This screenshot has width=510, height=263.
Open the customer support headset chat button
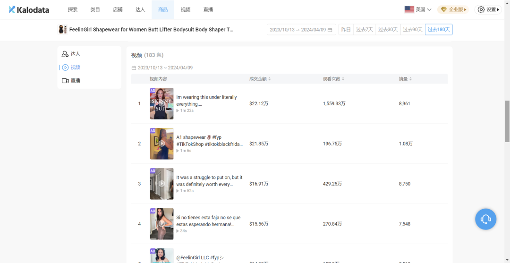click(x=485, y=219)
